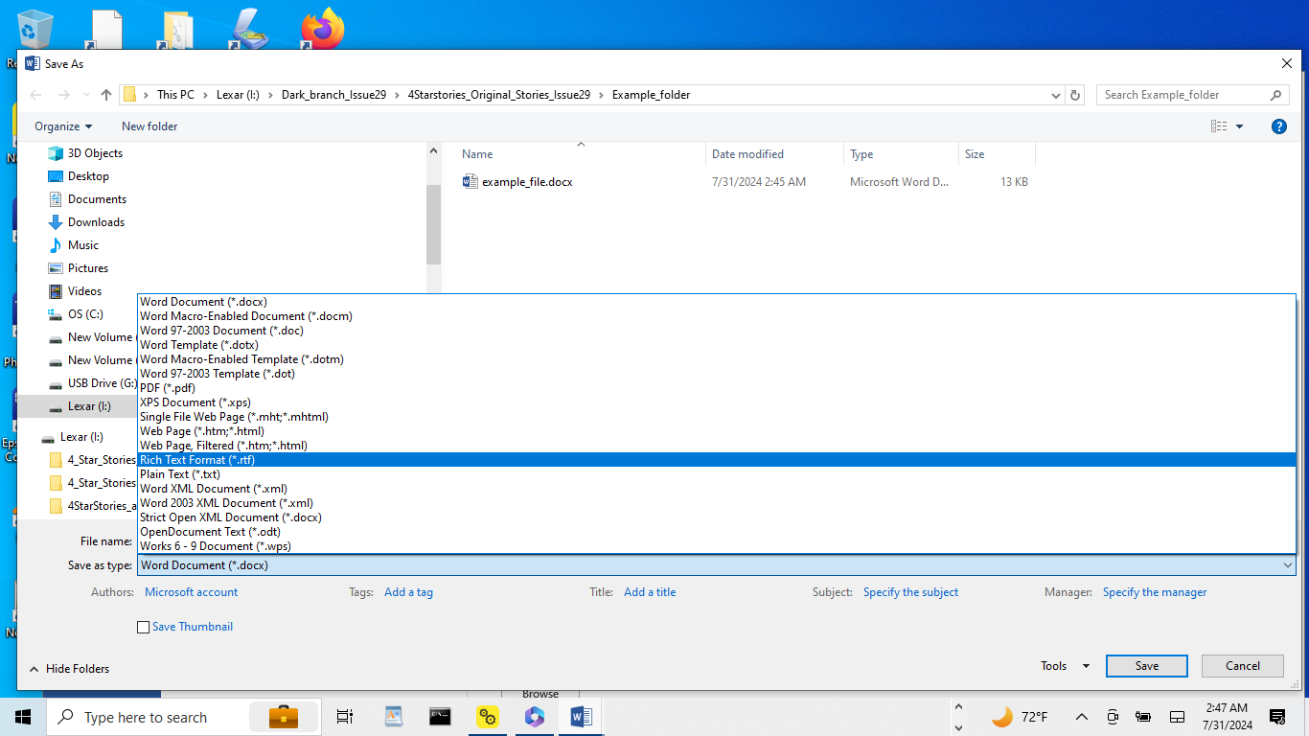Viewport: 1309px width, 736px height.
Task: Open the Help question mark icon
Action: (1278, 126)
